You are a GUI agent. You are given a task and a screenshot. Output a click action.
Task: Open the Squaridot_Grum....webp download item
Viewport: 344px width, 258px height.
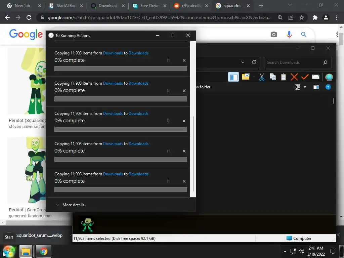click(x=39, y=235)
